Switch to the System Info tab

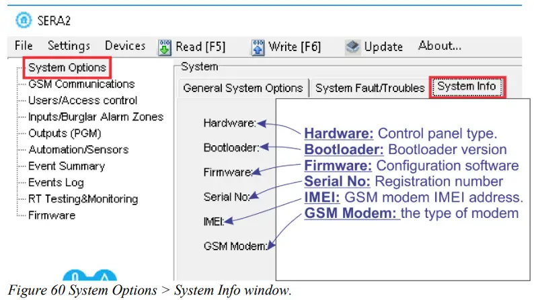[467, 87]
